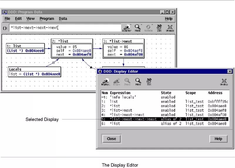Click the Close button in Display Editor
Image resolution: width=235 pixels, height=168 pixels.
point(112,139)
